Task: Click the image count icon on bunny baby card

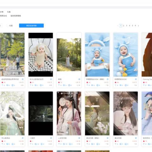Action: [36, 85]
